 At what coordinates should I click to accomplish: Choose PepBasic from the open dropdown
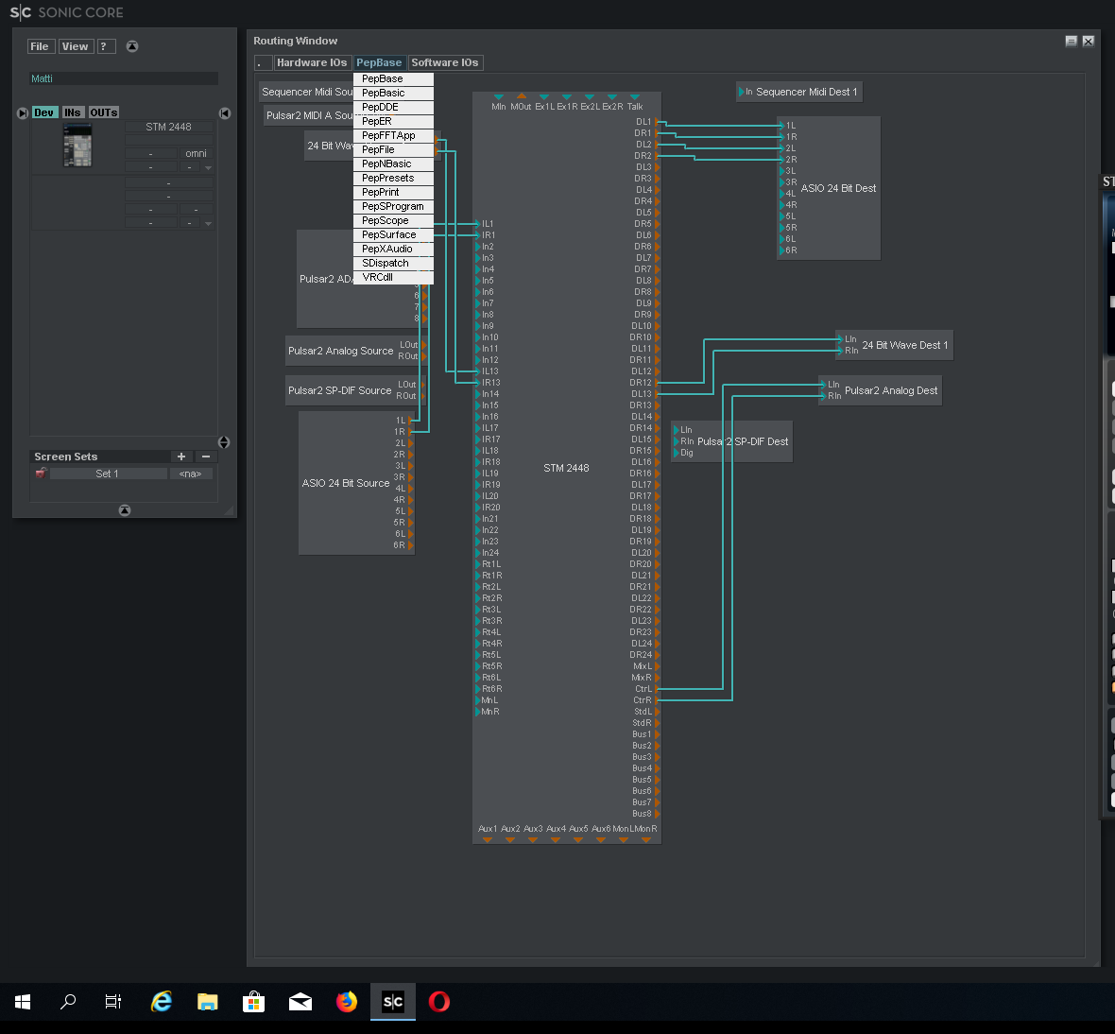393,94
